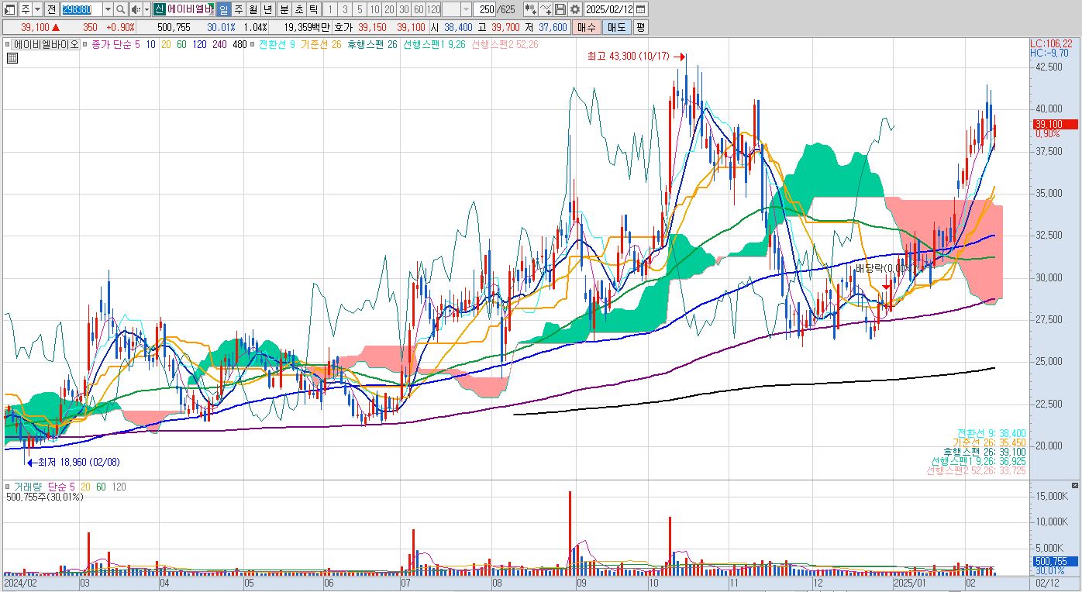Select the 120 interval preset button
Screen dimensions: 1082x592
tap(434, 9)
